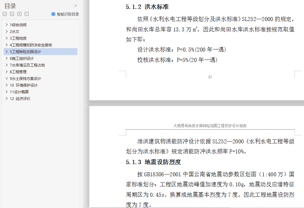The image size is (304, 208).
Task: Expand the chevron beside 11设计概算
Action: pos(7,92)
